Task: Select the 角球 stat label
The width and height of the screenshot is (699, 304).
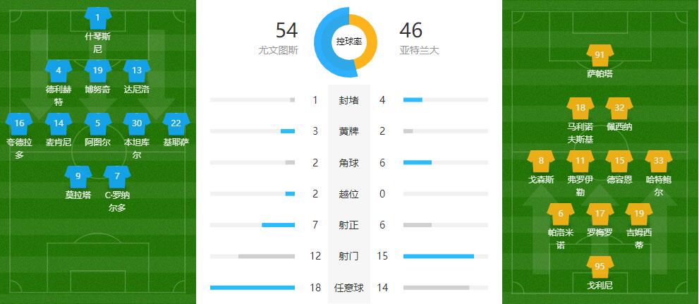Action: coord(348,163)
